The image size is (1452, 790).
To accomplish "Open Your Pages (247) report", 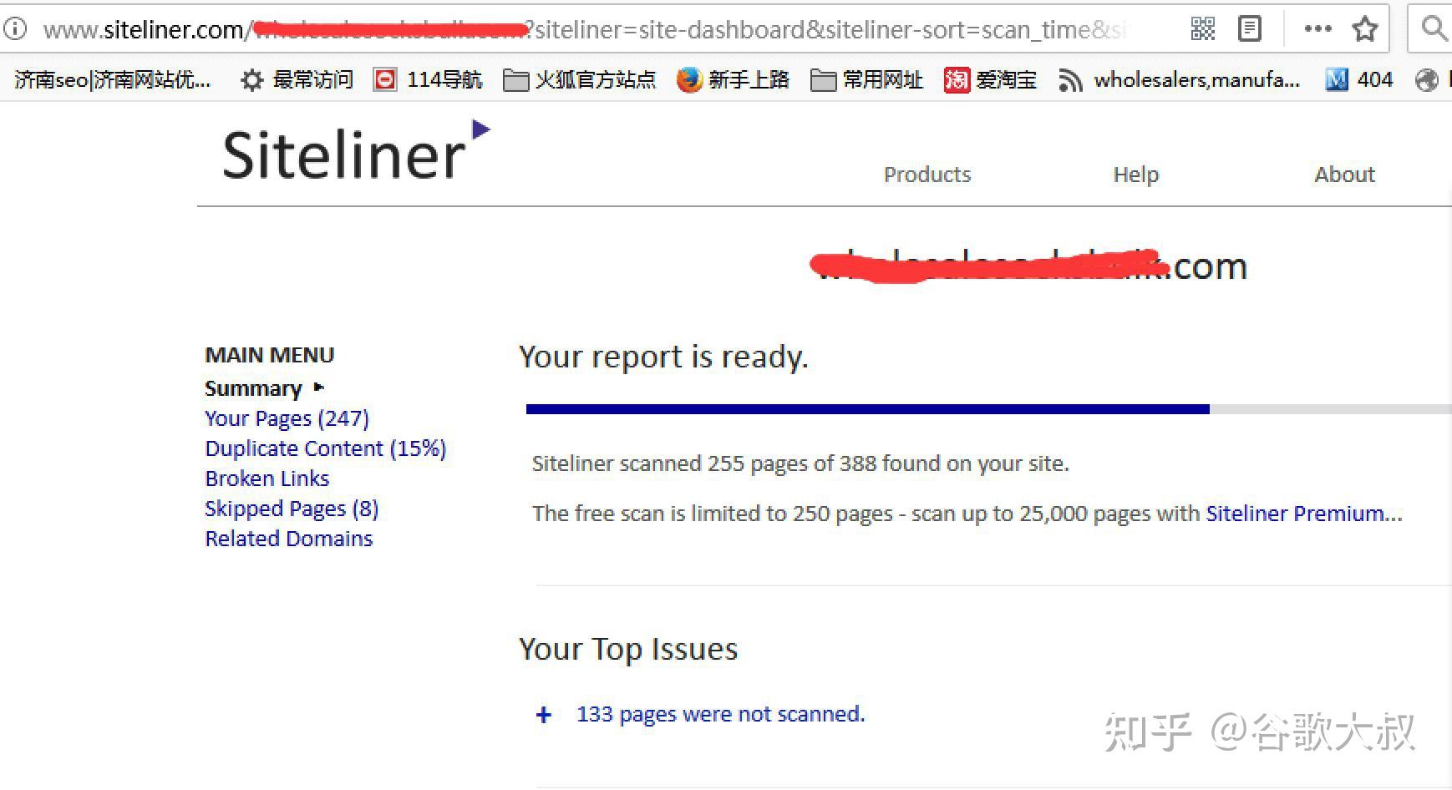I will (x=287, y=418).
